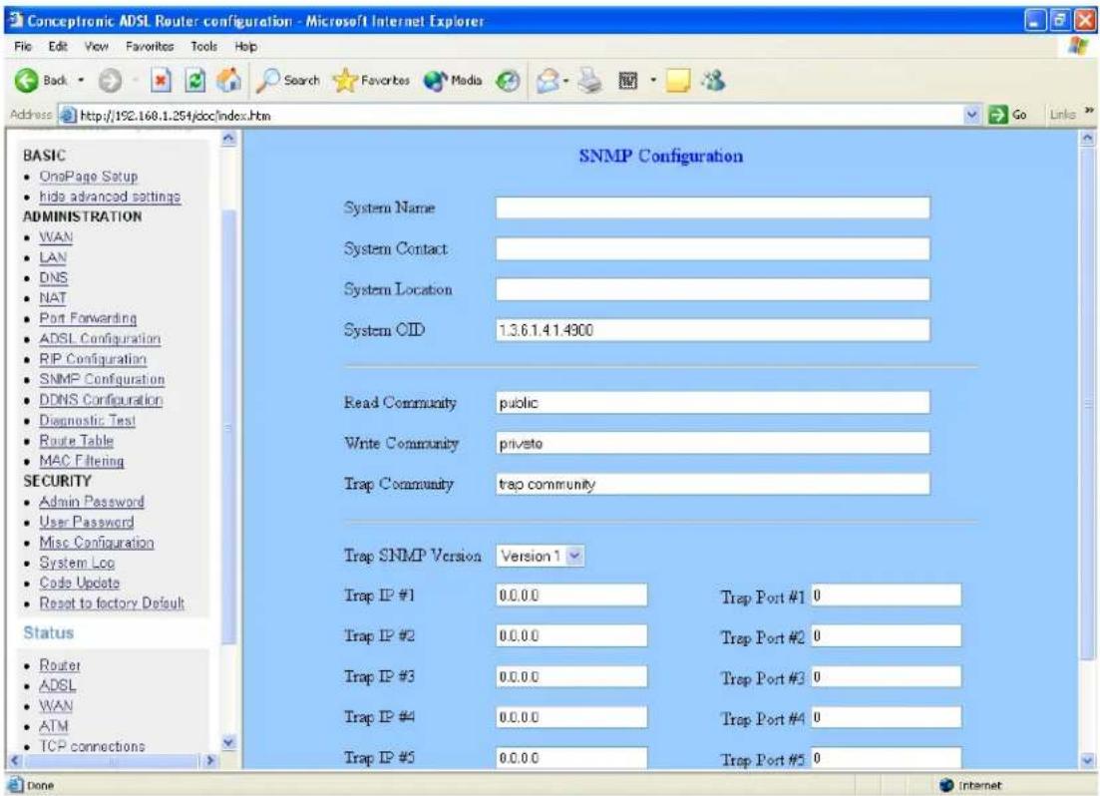Open Back button history dropdown arrow
Image resolution: width=1100 pixels, height=796 pixels.
pyautogui.click(x=81, y=81)
